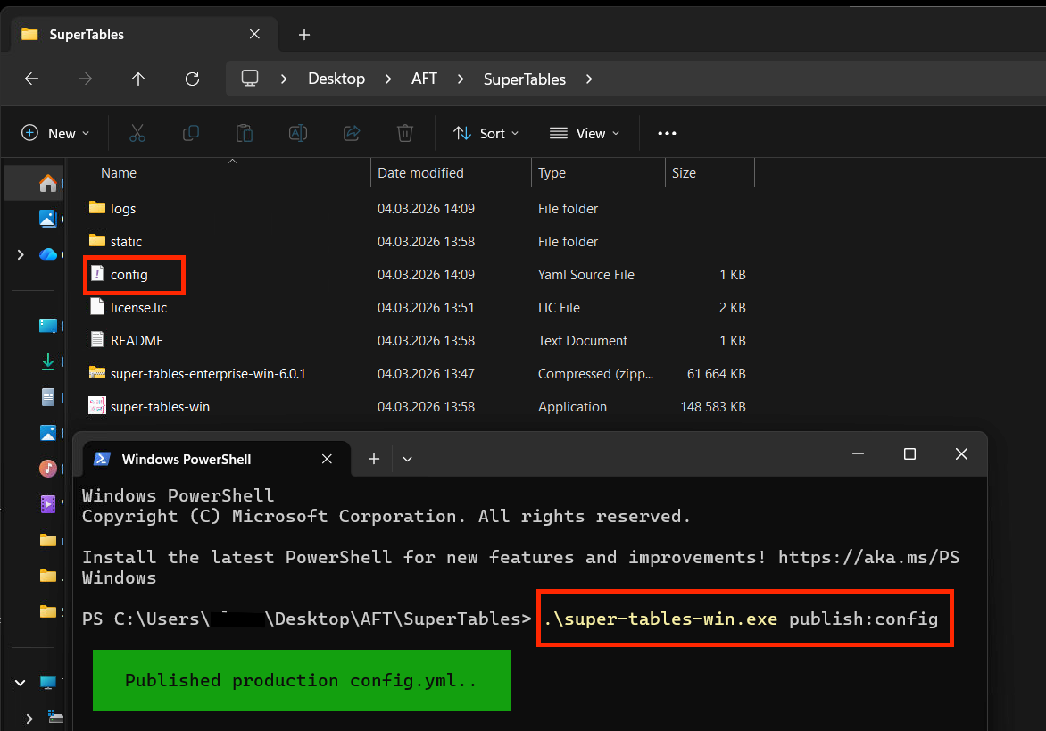Click the Copy icon in toolbar

(x=191, y=133)
